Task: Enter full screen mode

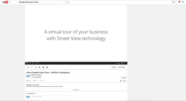Action: (x=126, y=64)
